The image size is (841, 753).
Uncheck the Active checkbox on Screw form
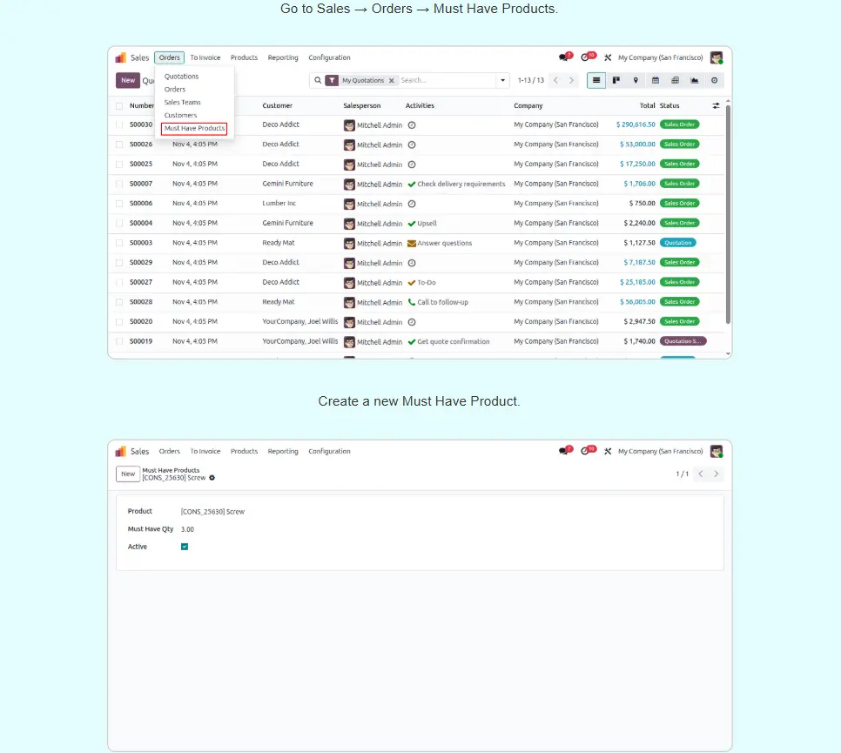185,547
